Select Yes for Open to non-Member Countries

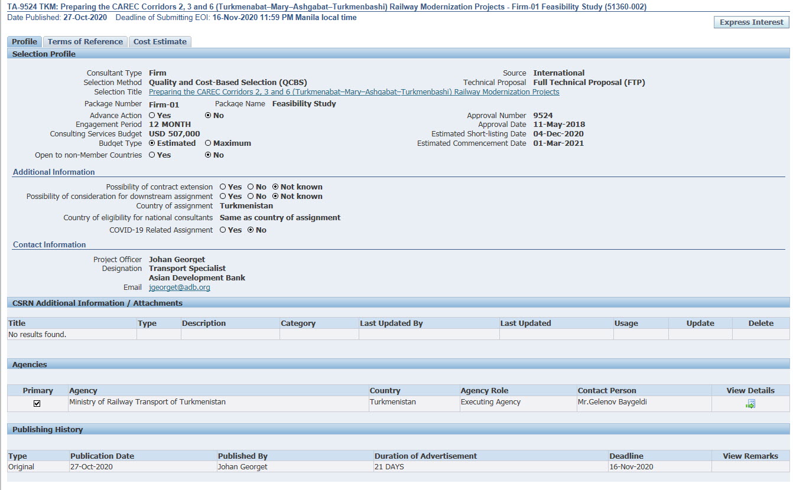[152, 155]
